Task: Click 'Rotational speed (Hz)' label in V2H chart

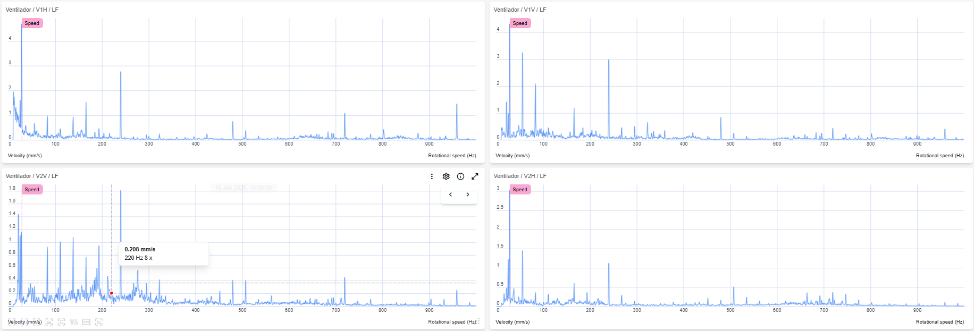Action: tap(939, 322)
